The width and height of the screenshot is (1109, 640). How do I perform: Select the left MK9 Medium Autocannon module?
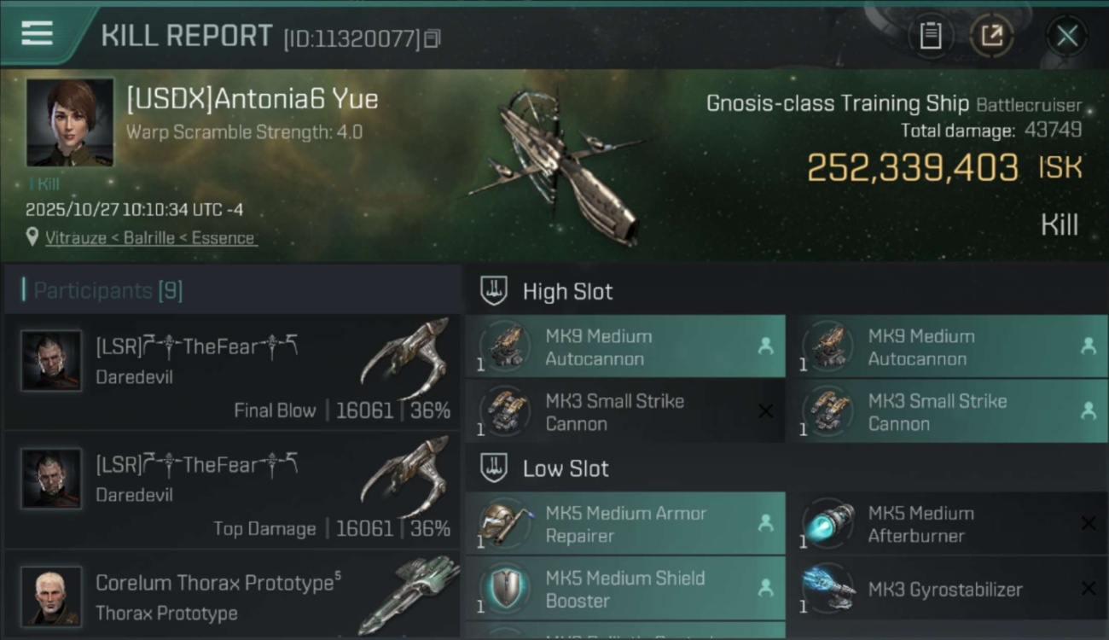tap(624, 347)
